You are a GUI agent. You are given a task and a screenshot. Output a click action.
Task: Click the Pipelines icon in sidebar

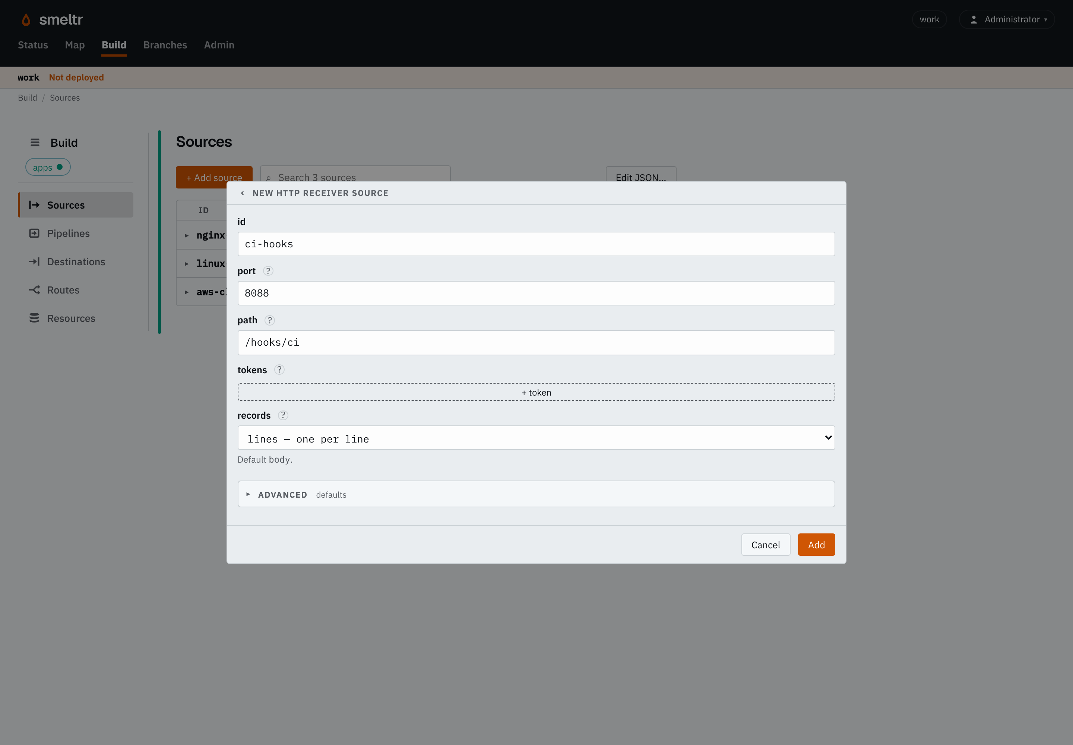pyautogui.click(x=34, y=234)
